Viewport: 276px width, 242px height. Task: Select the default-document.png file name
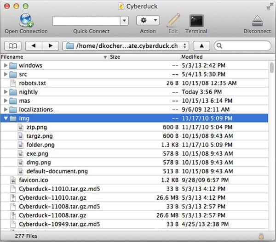[57, 171]
